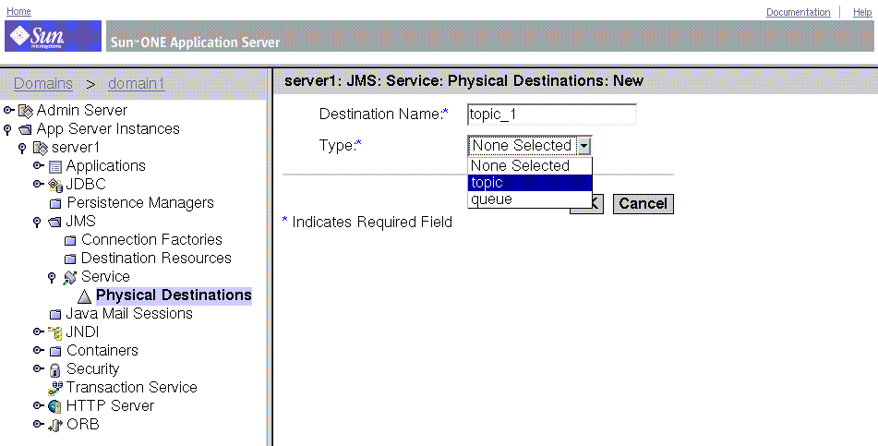Select server1 label in the tree
The image size is (878, 446).
tap(76, 148)
